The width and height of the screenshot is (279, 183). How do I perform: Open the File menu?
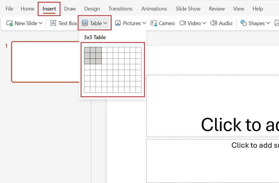click(x=9, y=9)
